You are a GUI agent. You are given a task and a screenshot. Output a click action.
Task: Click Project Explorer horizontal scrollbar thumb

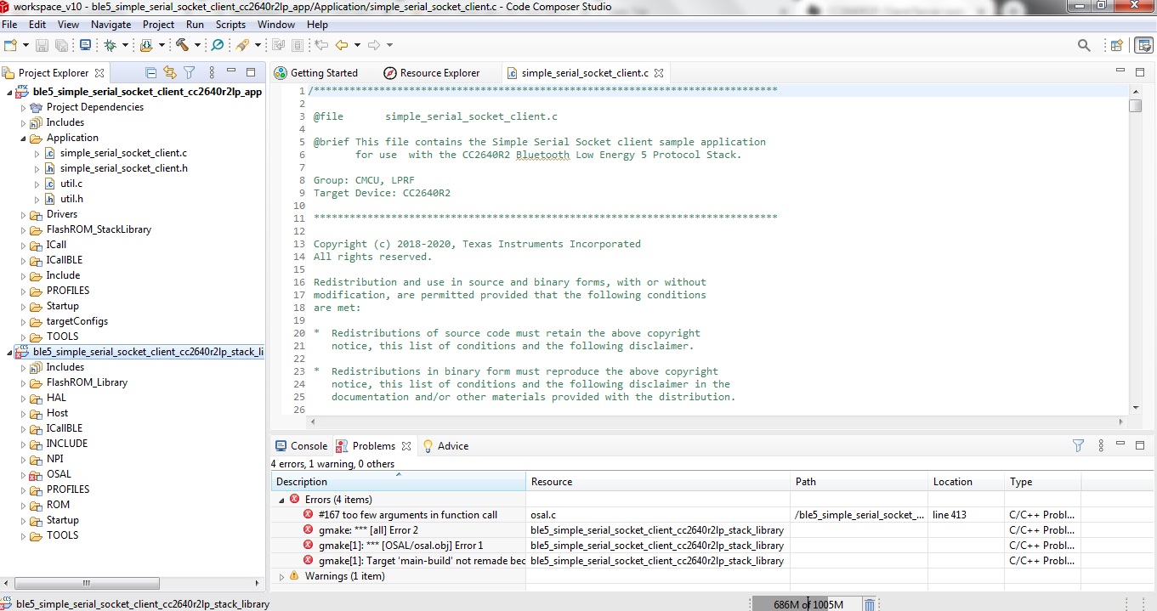pos(88,583)
